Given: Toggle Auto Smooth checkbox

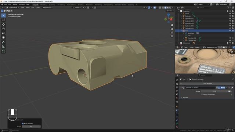Looking at the screenshot, I should 23,124.
